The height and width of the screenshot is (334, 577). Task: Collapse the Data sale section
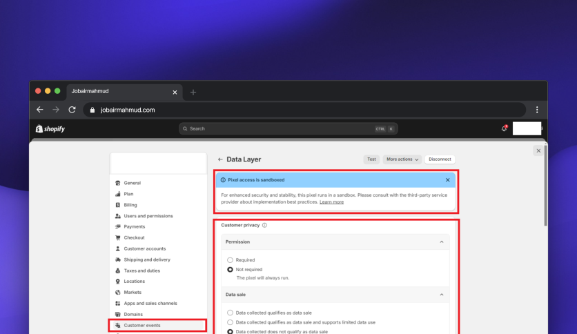pyautogui.click(x=442, y=295)
